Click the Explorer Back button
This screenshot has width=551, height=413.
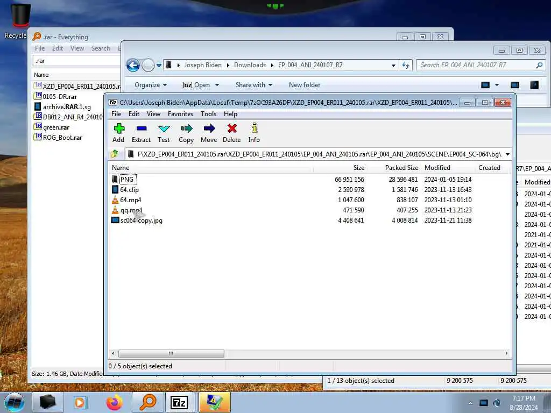point(133,65)
